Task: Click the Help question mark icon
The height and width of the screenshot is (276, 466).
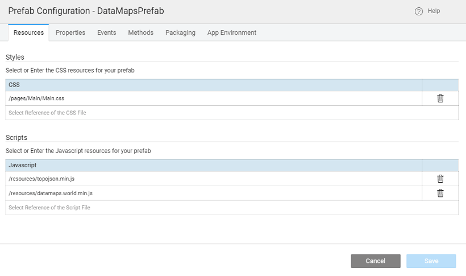Action: (x=419, y=11)
